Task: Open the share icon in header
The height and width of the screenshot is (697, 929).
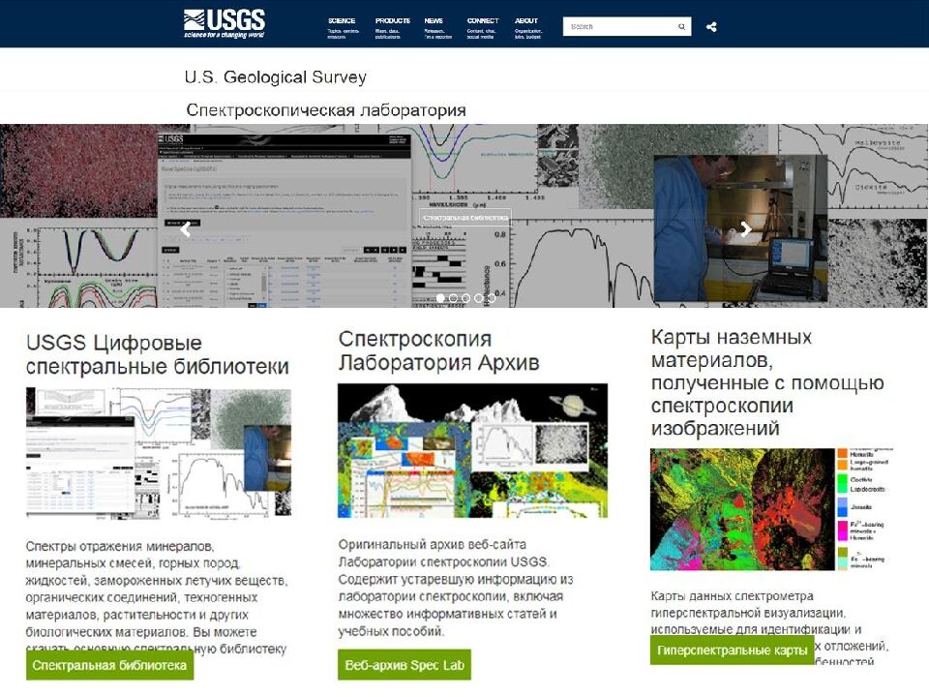Action: [x=712, y=27]
